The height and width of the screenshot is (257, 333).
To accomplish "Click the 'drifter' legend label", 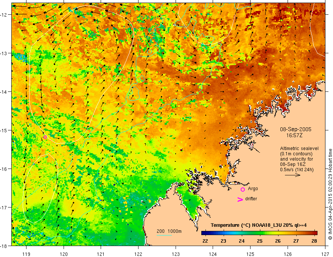I will coord(251,199).
